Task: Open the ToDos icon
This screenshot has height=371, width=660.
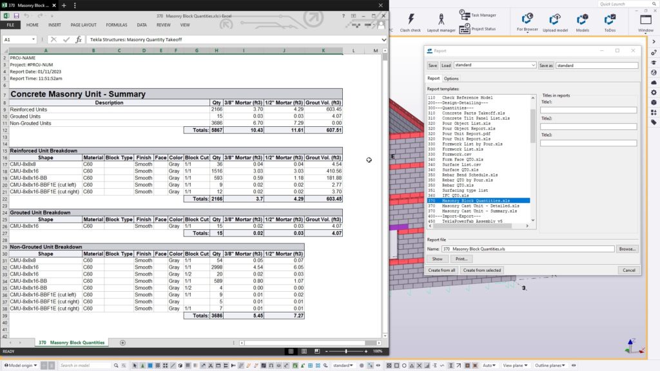Action: (608, 19)
